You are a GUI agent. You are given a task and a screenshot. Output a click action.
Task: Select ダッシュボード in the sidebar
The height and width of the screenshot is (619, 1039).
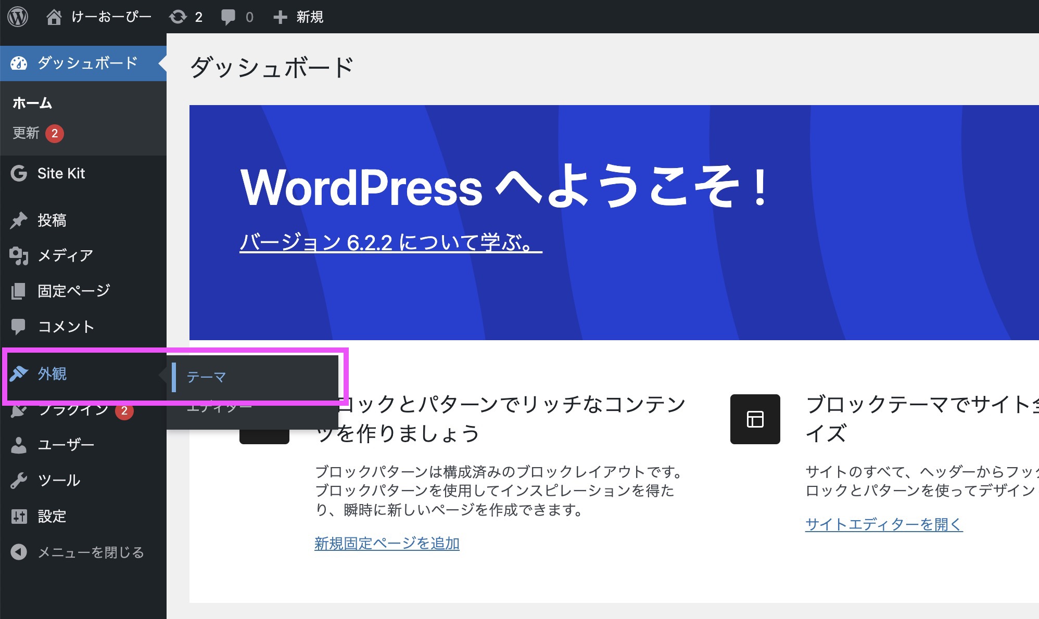coord(83,63)
